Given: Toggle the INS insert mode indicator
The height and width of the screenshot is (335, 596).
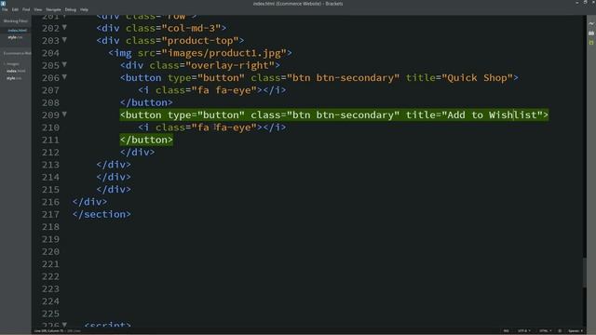Looking at the screenshot, I should pyautogui.click(x=506, y=331).
